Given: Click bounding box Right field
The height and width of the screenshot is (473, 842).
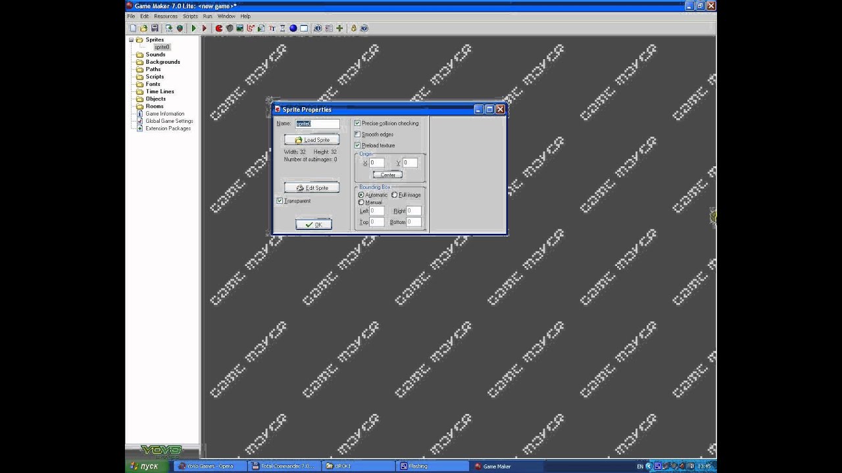Looking at the screenshot, I should tap(413, 211).
